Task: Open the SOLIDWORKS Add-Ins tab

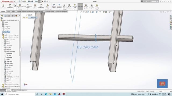Action: (x=27, y=11)
